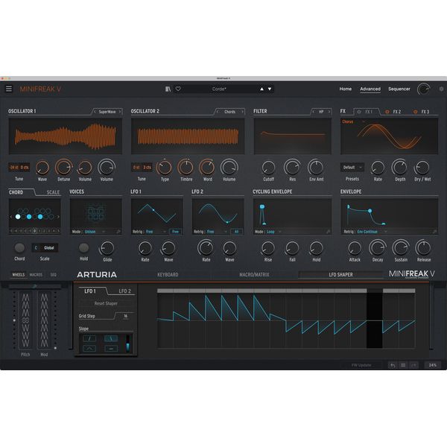Open Envelope Retrig Env Continue dropdown
The height and width of the screenshot is (447, 447).
[x=372, y=232]
